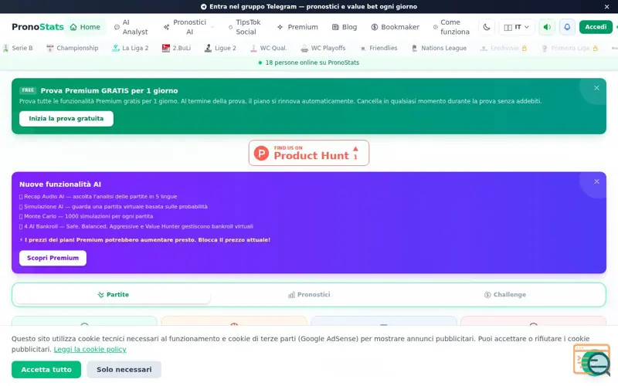Open Leggi la cookie policy link
Screen dimensions: 618x386
90,350
